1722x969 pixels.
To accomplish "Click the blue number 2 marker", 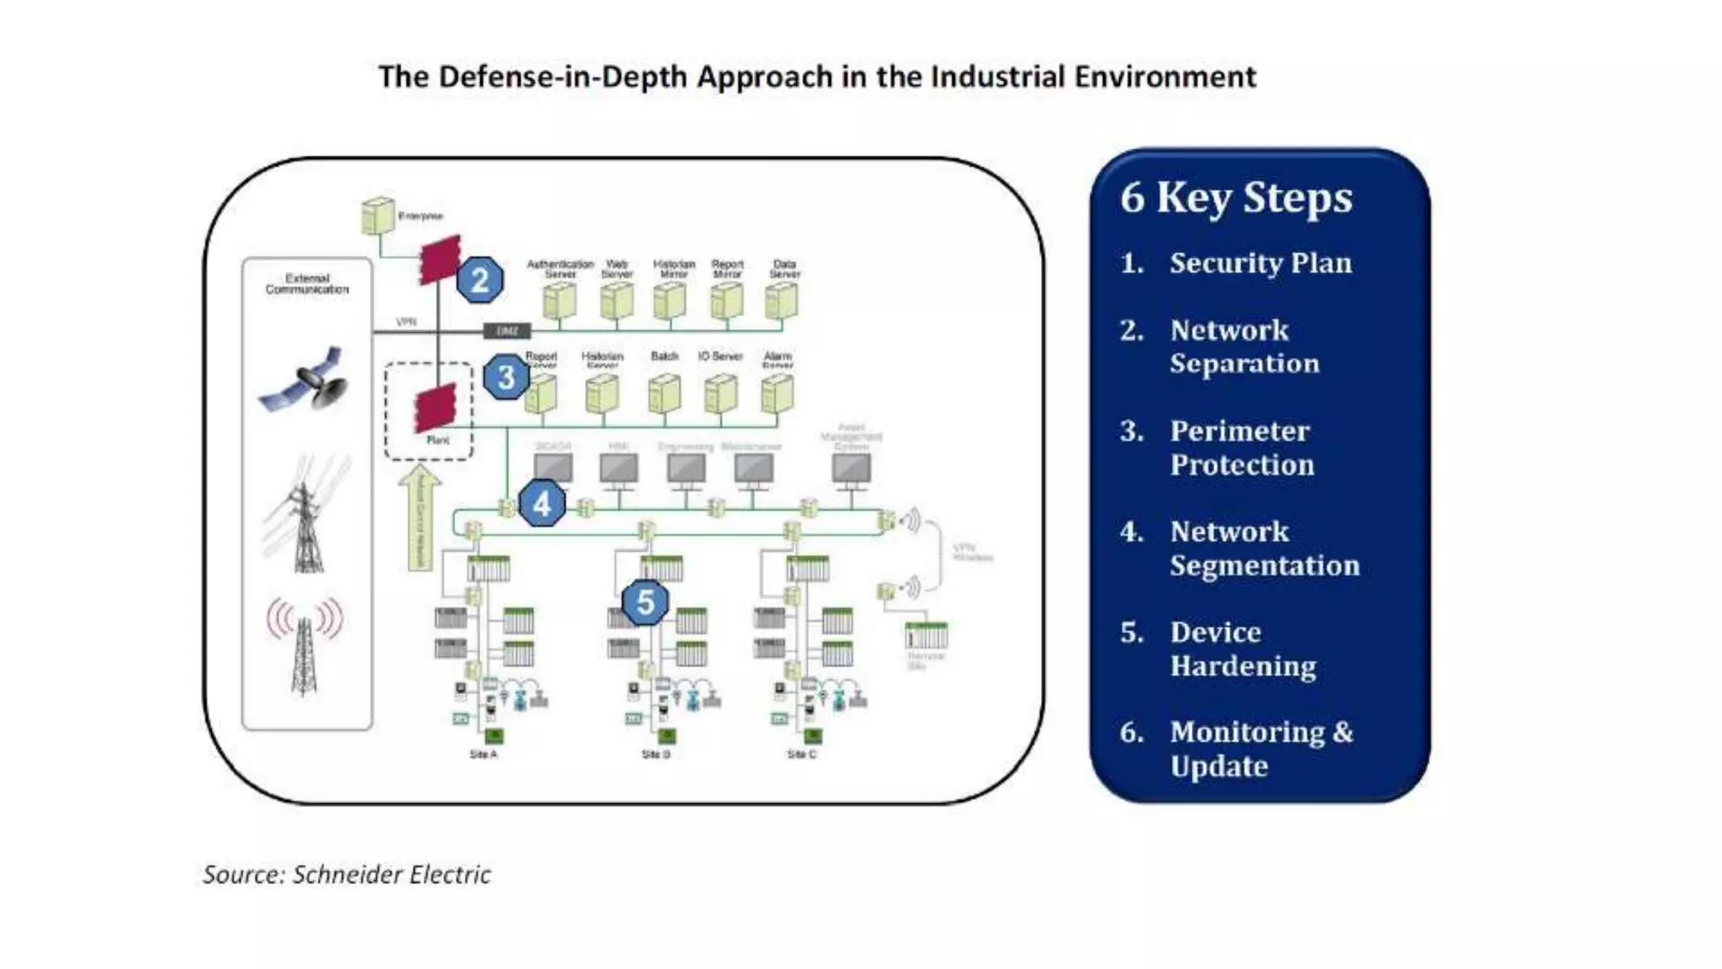I will pos(480,280).
